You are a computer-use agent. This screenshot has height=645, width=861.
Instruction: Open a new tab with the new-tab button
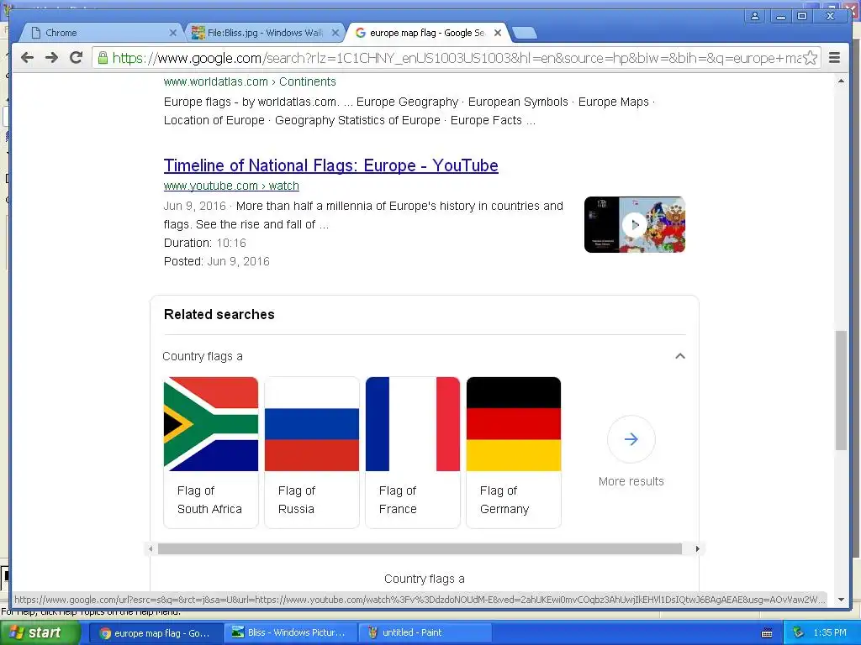[x=525, y=33]
